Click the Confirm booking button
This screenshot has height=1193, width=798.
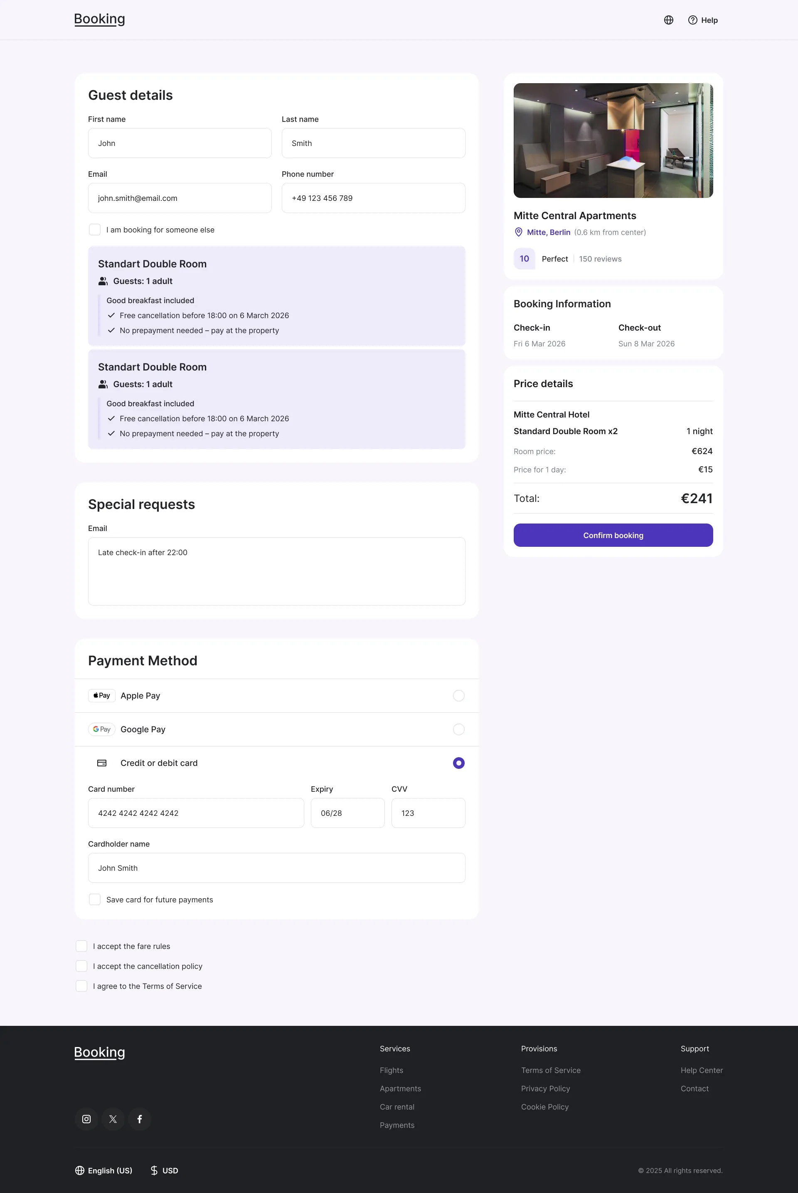pyautogui.click(x=613, y=535)
